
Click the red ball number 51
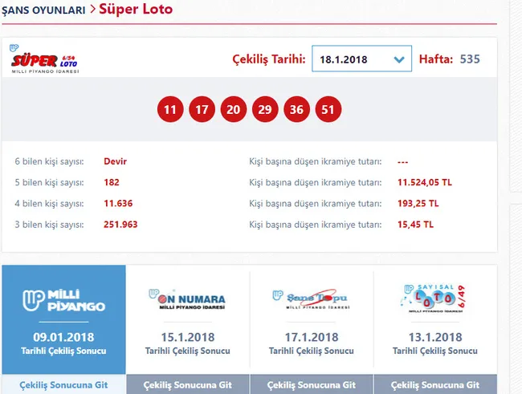328,110
